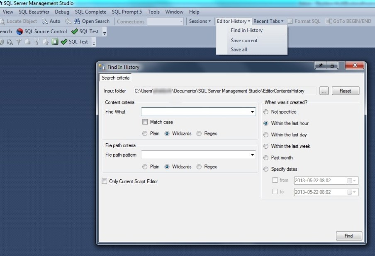
Task: Click the SQL Test checkmark in lower toolbar row
Action: click(x=64, y=42)
